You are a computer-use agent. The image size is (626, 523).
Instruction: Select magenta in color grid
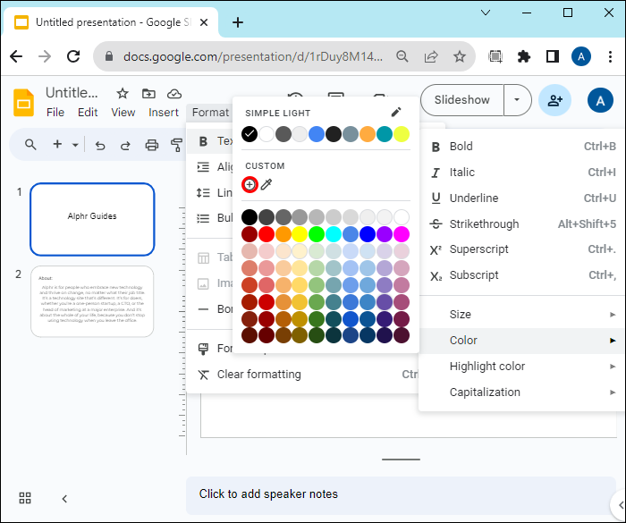pos(402,234)
